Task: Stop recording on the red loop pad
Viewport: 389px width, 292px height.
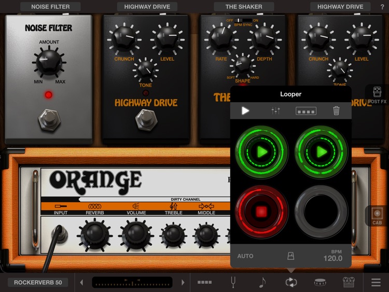Action: click(261, 212)
